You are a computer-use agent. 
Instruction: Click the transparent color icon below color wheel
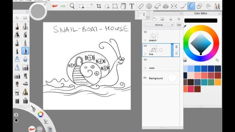(185, 60)
